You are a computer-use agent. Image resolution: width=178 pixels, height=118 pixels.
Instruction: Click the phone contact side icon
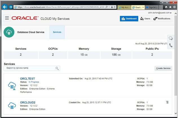point(171,45)
